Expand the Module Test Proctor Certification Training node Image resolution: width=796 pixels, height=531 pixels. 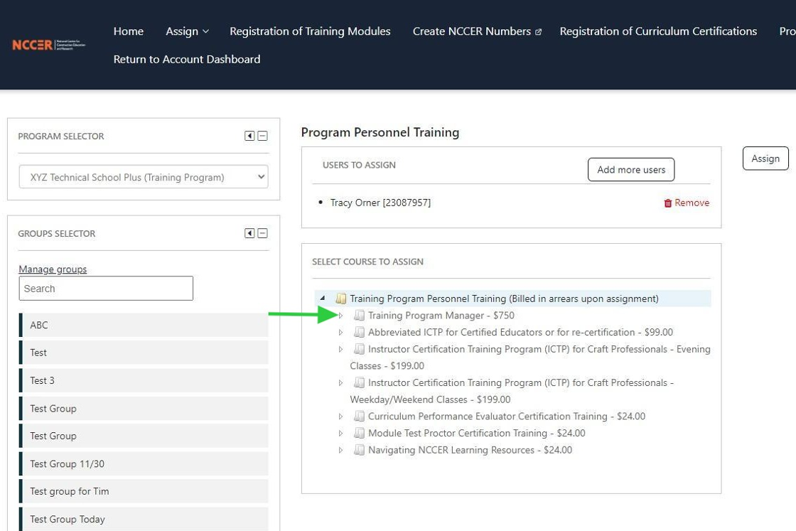point(342,433)
